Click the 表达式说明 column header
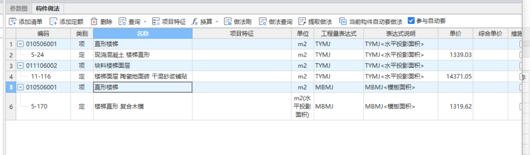 click(x=401, y=34)
